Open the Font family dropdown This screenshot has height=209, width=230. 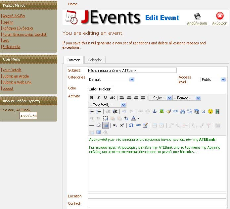tap(107, 105)
